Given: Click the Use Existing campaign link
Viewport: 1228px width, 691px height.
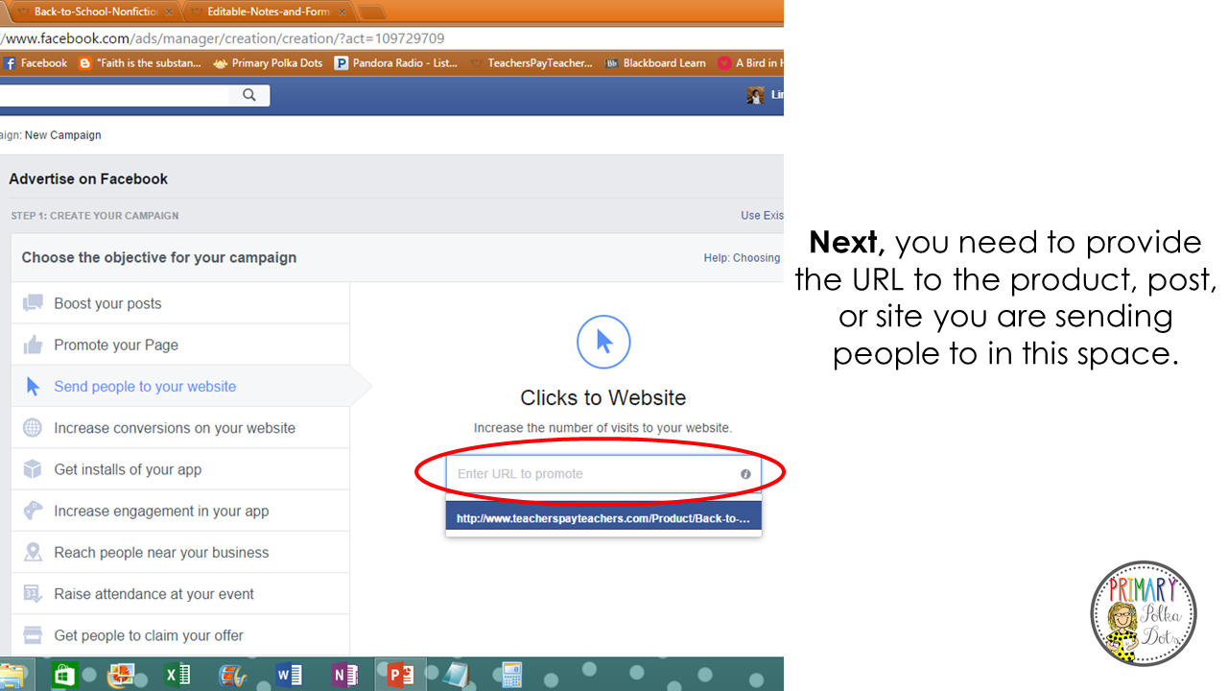Looking at the screenshot, I should click(x=762, y=216).
